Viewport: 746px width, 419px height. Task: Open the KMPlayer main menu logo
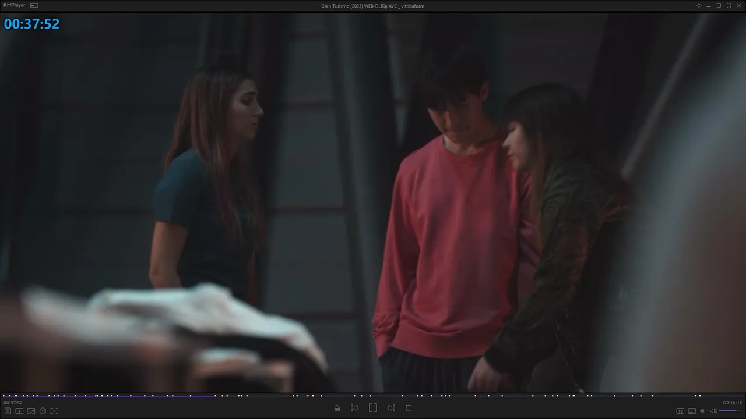click(x=15, y=5)
